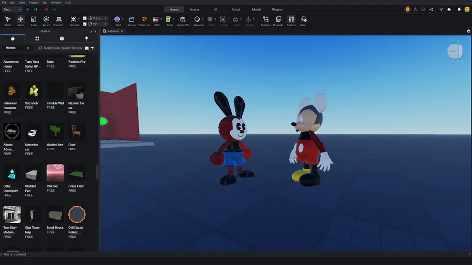Pause the playtest

[36, 9]
